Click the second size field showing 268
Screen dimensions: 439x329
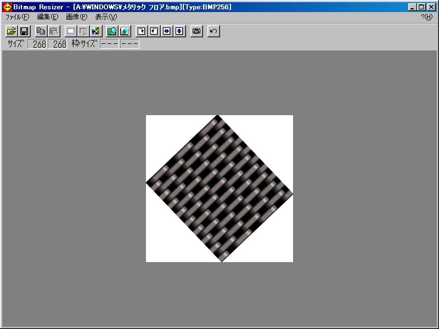(58, 44)
